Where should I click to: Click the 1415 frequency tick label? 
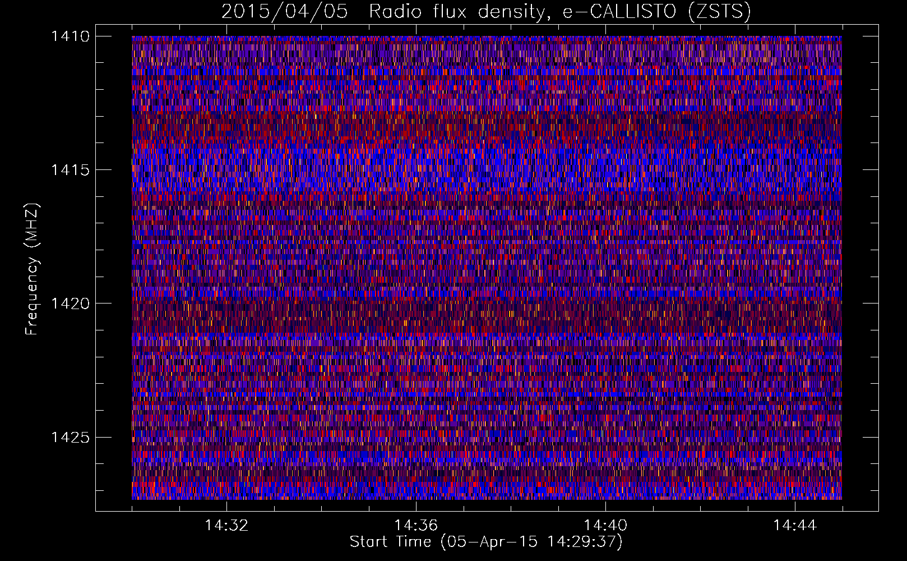(70, 170)
